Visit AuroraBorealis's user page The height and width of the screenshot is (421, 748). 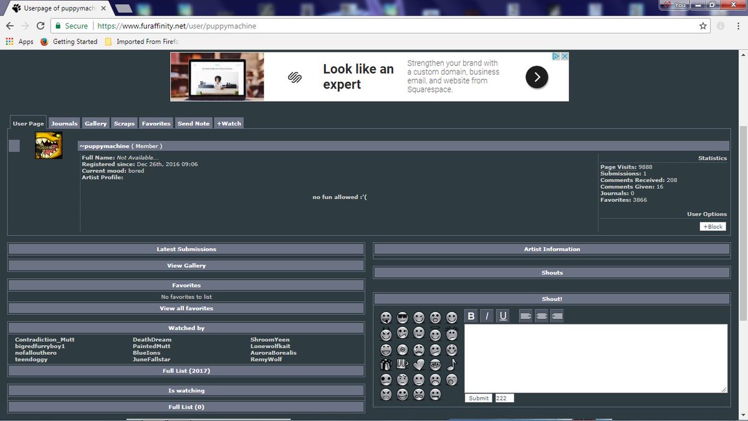[x=274, y=352]
